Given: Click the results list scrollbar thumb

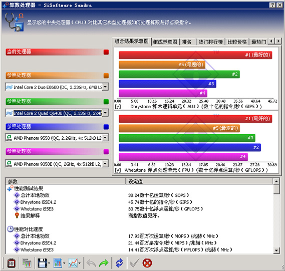Looking at the screenshot, I should tap(276, 189).
